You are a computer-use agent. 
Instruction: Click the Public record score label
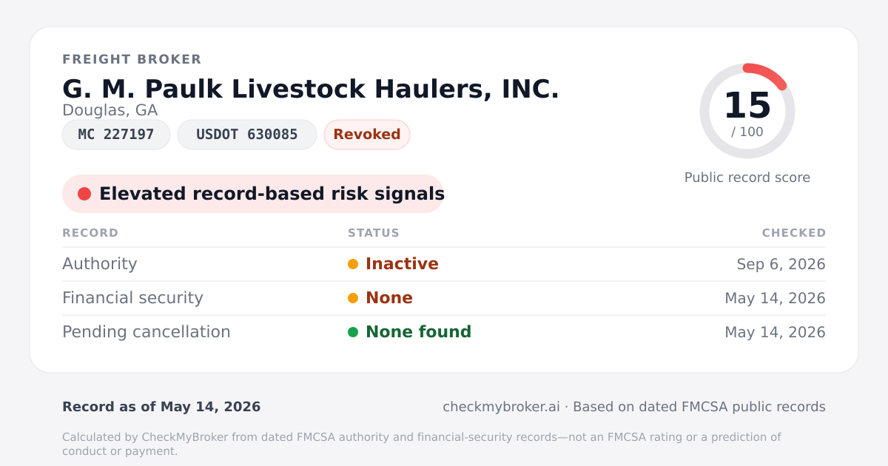click(x=747, y=178)
